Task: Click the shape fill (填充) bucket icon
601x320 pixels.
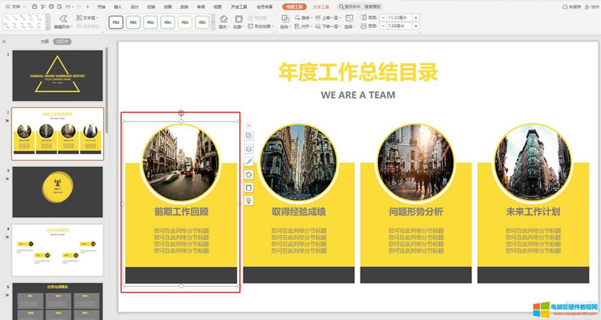Action: tap(224, 18)
